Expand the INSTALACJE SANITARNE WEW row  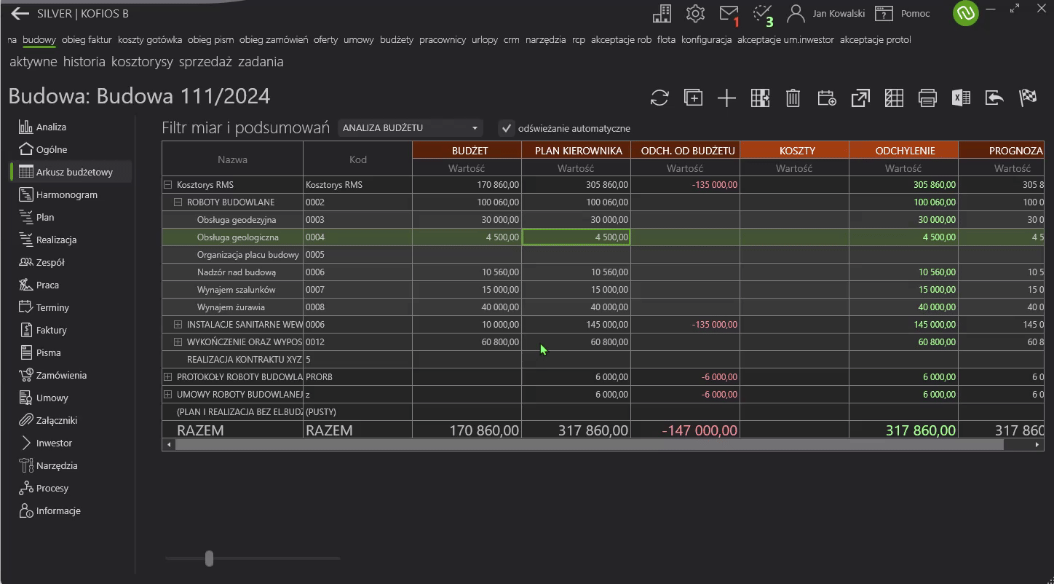pyautogui.click(x=178, y=325)
